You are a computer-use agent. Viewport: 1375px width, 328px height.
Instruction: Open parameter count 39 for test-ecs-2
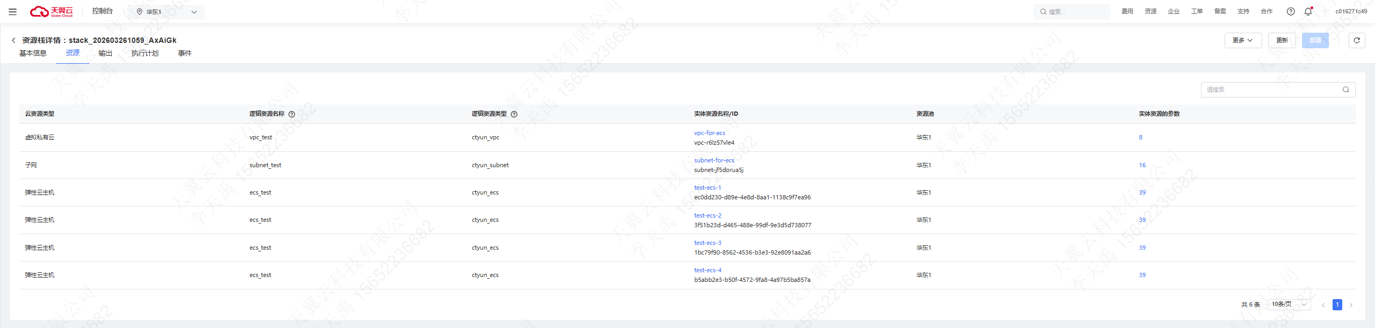[x=1142, y=220]
